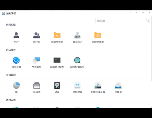Open the 域/LDAP settings icon
The height and width of the screenshot is (118, 152).
[x=77, y=35]
